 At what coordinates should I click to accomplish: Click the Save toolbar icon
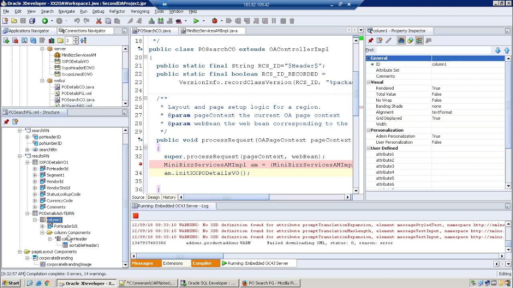click(x=23, y=21)
